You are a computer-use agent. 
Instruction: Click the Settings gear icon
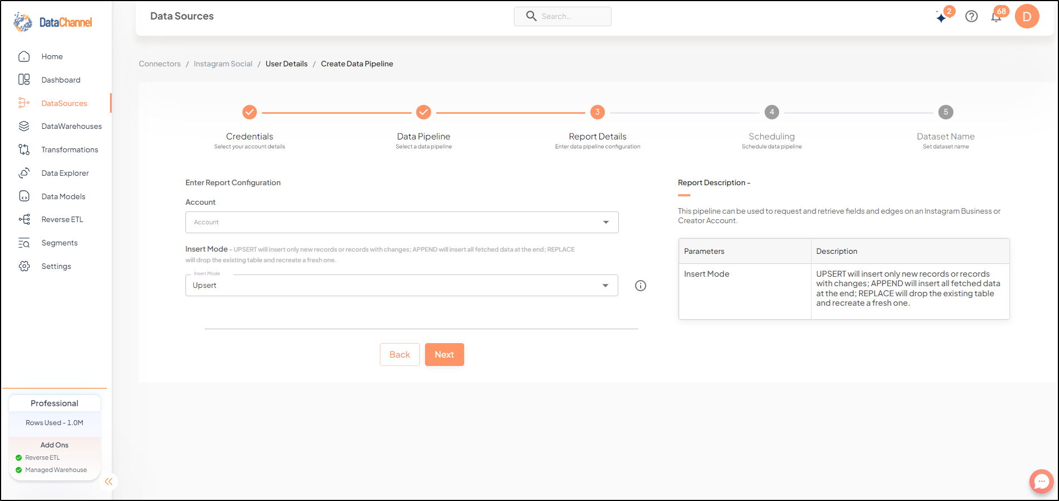pos(24,266)
